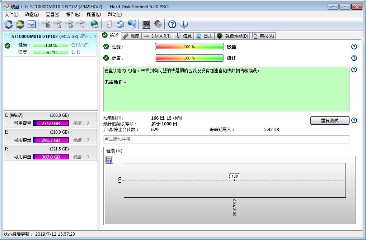Click the C: [Win7] free space bar
This screenshot has width=366, height=240.
(51, 123)
